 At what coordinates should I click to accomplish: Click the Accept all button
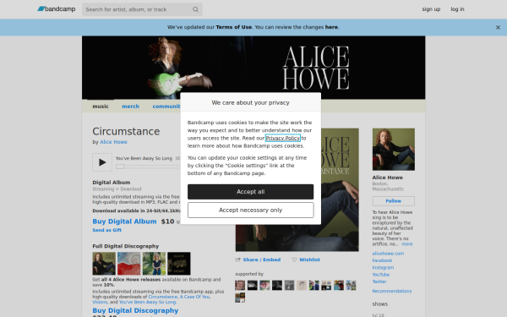click(x=251, y=192)
